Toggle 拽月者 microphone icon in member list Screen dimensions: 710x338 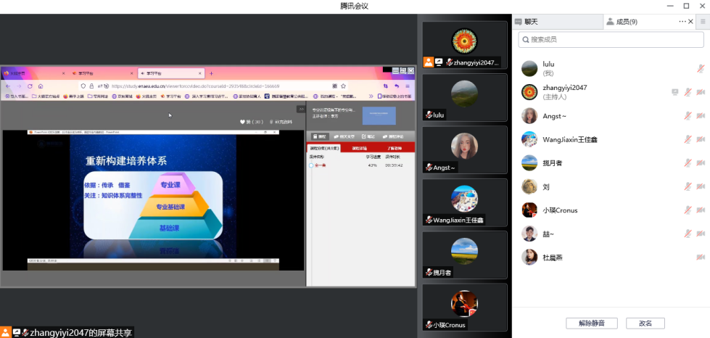688,163
